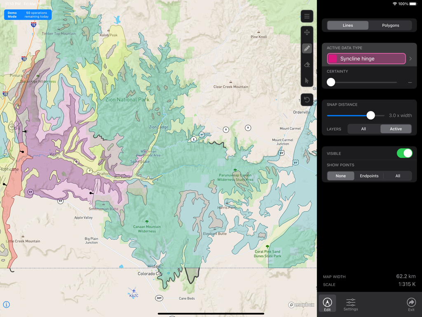The image size is (422, 317).
Task: Open the map info button bottom-left
Action: point(7,305)
